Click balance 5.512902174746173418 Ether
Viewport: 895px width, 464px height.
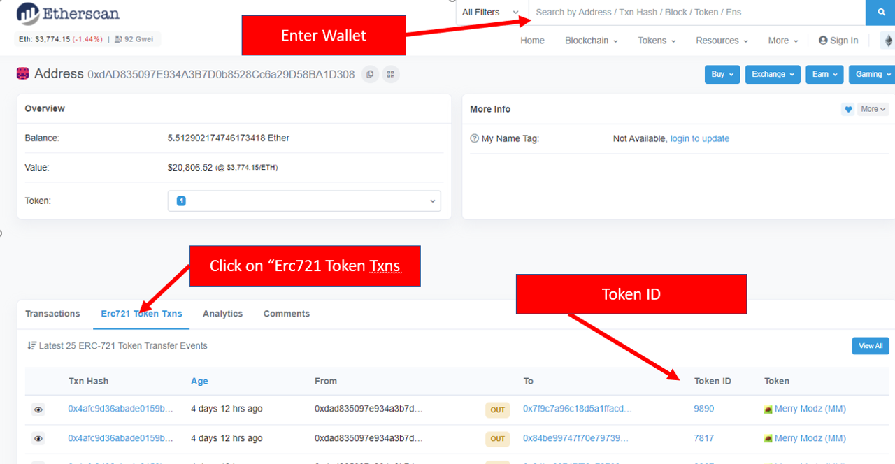229,138
